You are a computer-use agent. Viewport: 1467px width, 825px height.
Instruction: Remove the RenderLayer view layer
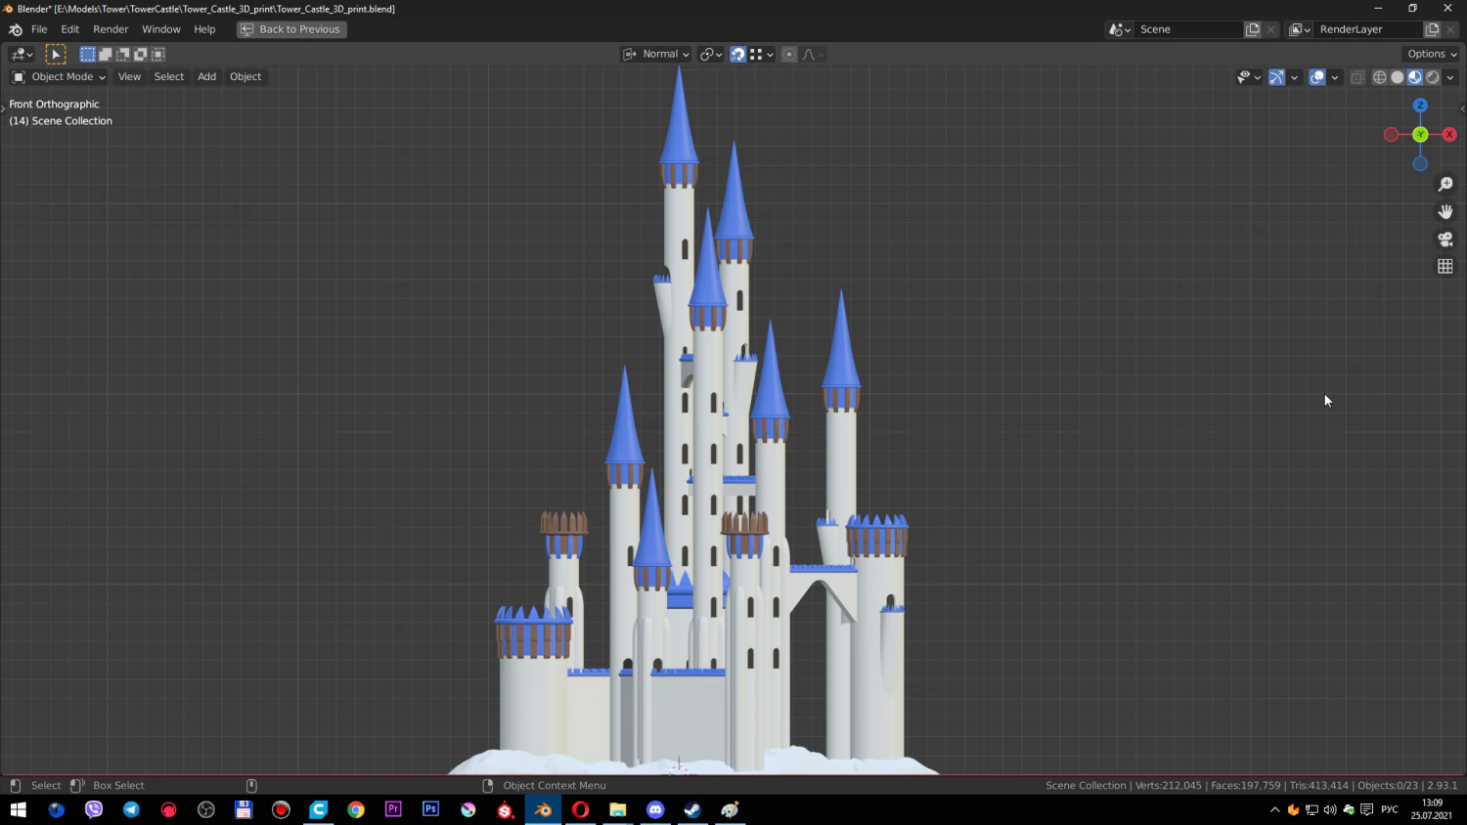(1450, 29)
